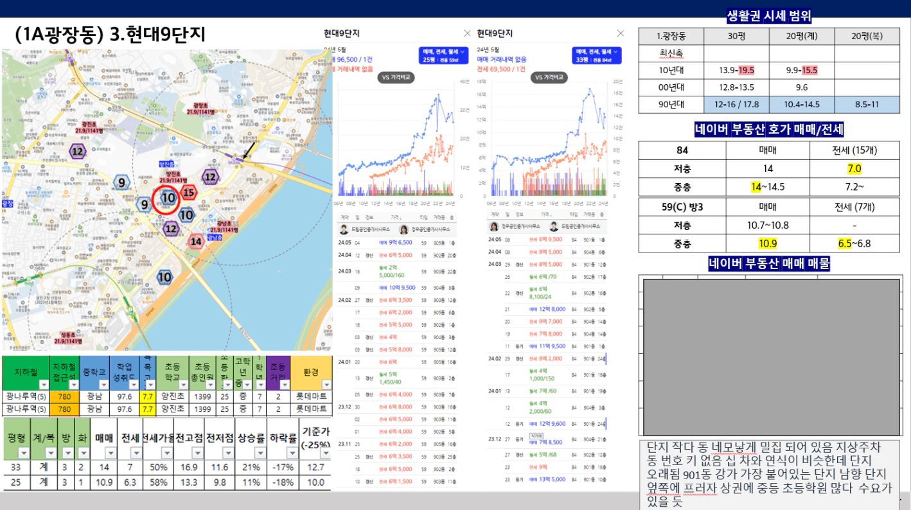Click the 25평 price history chart
911x510 pixels.
point(396,138)
